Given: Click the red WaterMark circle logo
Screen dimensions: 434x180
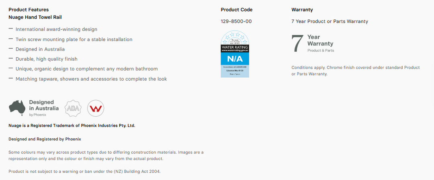Looking at the screenshot, I should point(96,108).
